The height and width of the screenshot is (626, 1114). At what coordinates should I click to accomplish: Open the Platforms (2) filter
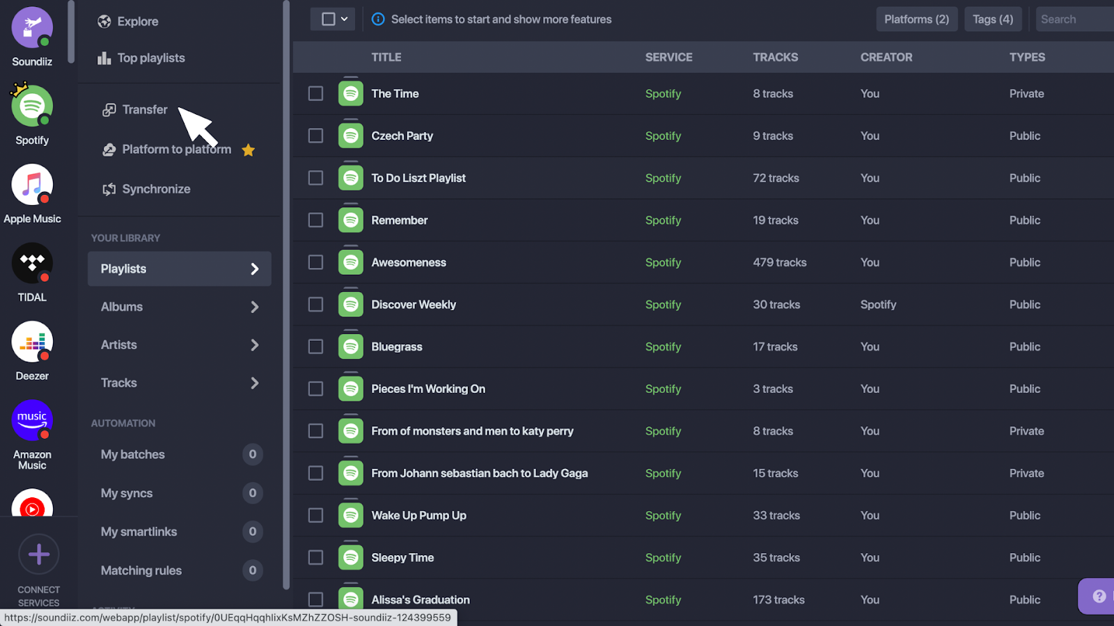click(x=917, y=19)
